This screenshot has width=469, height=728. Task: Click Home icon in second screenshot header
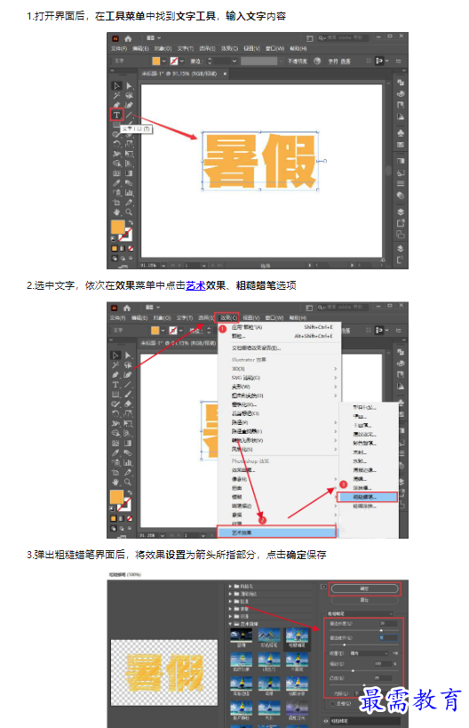point(127,308)
